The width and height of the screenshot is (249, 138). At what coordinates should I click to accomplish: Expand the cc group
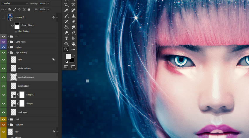point(8,36)
